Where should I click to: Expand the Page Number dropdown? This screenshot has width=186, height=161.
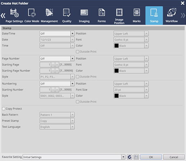pos(57,59)
